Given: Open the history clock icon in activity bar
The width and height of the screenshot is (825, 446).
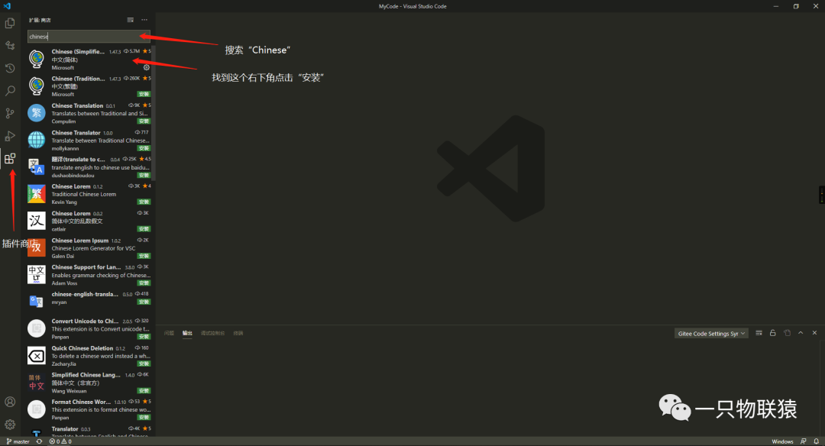Looking at the screenshot, I should pyautogui.click(x=10, y=69).
